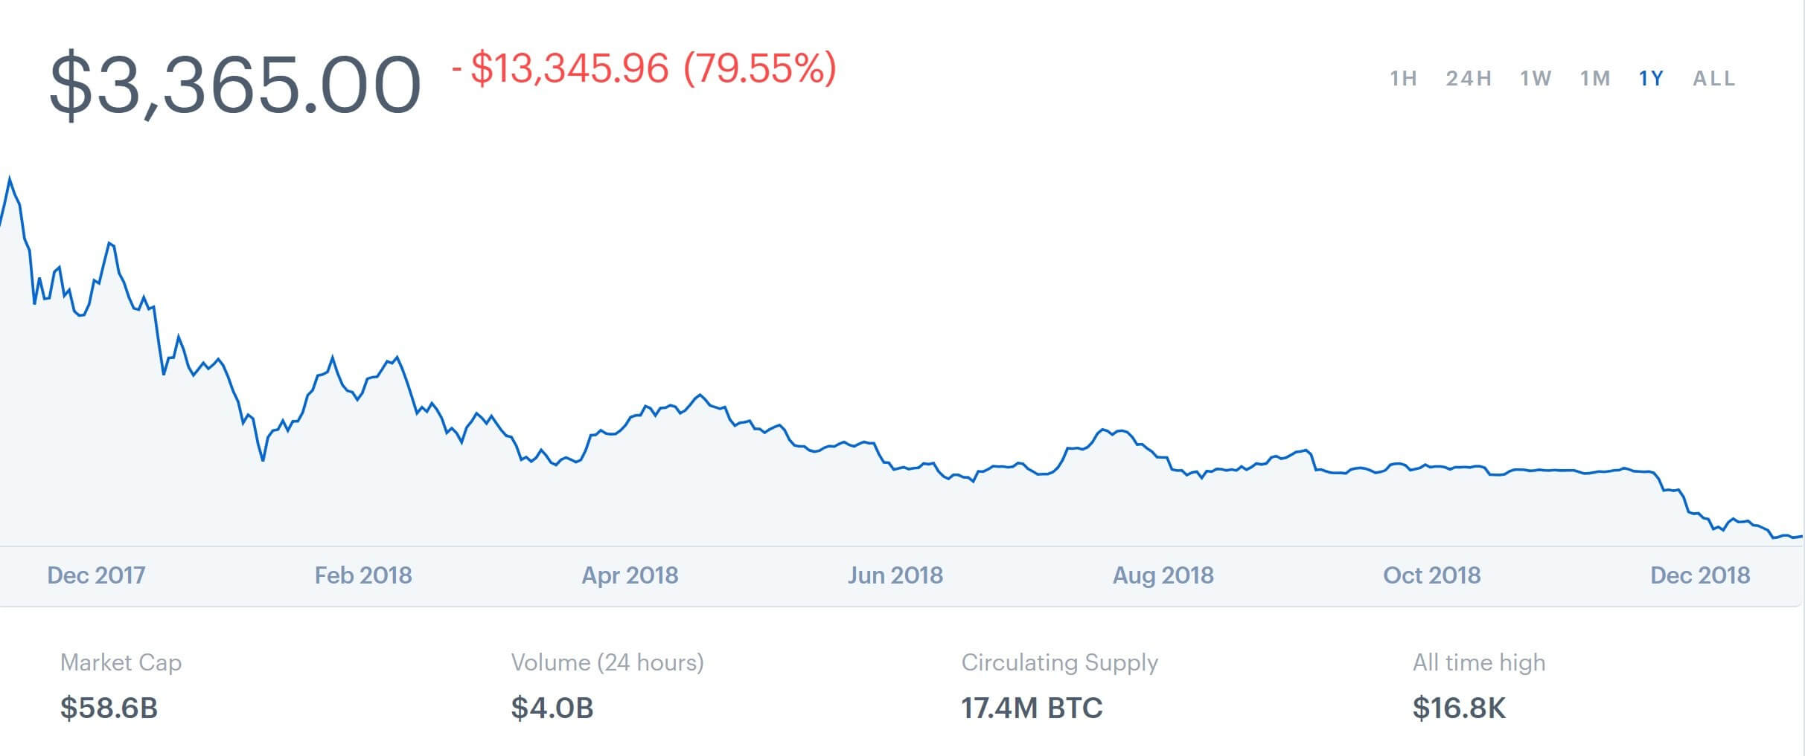This screenshot has height=756, width=1805.
Task: Click the $4.0B volume value
Action: [552, 708]
